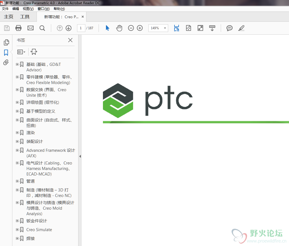This screenshot has width=289, height=246.
Task: Expand the 电气设计 (Cabling) bookmark
Action: point(17,163)
